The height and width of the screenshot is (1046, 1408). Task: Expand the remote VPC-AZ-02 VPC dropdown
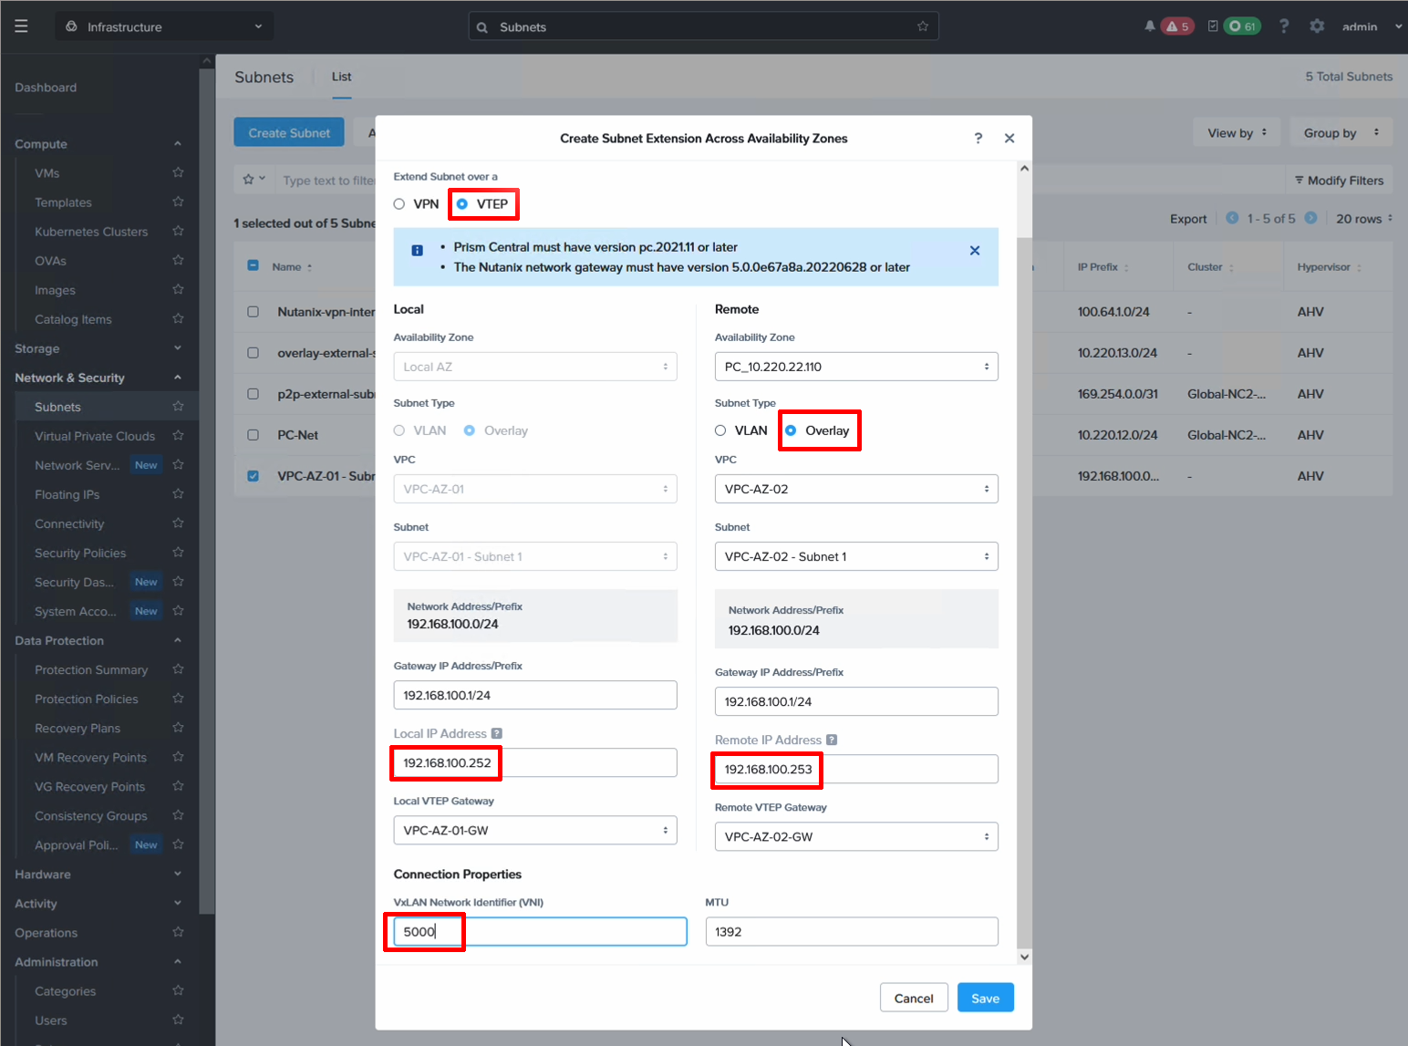tap(855, 489)
